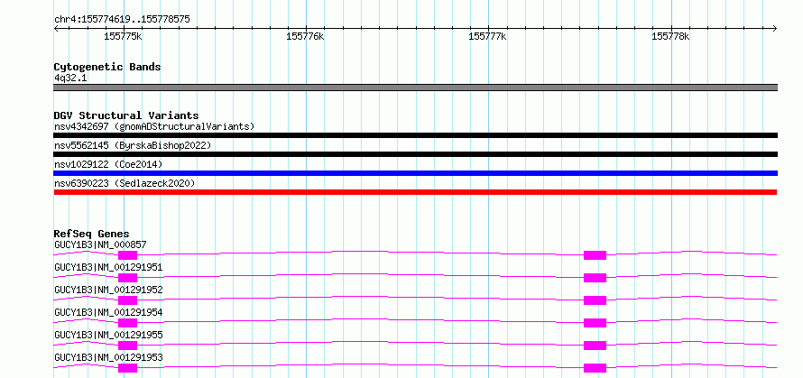Click the 155776k ruler label
Viewport: 803px width, 378px height.
[x=305, y=36]
